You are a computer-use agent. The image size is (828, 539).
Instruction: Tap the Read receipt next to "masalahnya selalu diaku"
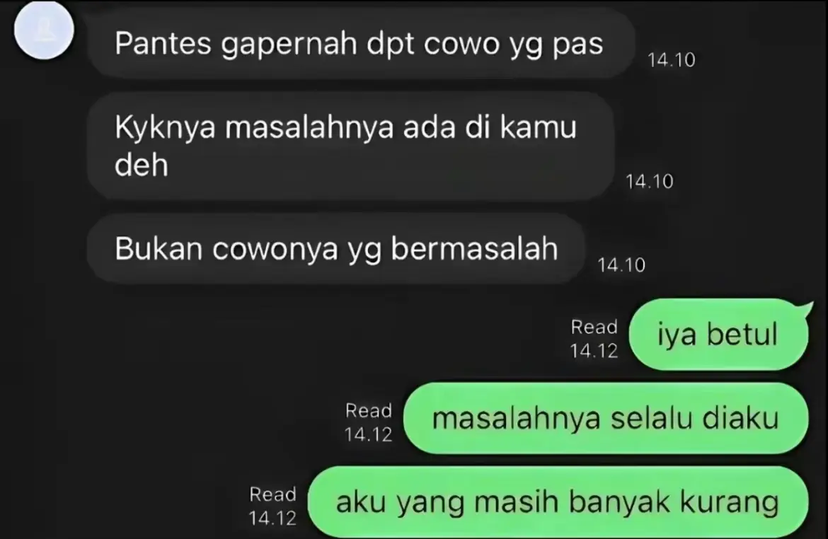(369, 411)
